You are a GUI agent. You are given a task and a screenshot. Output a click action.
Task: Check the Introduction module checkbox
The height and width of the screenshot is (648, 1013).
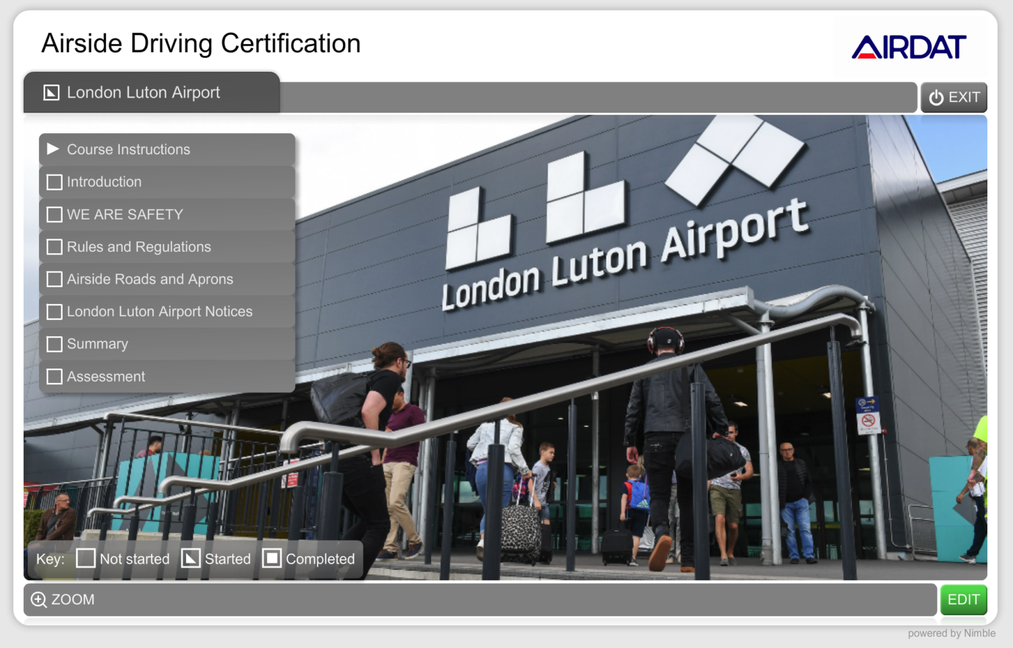(x=55, y=182)
